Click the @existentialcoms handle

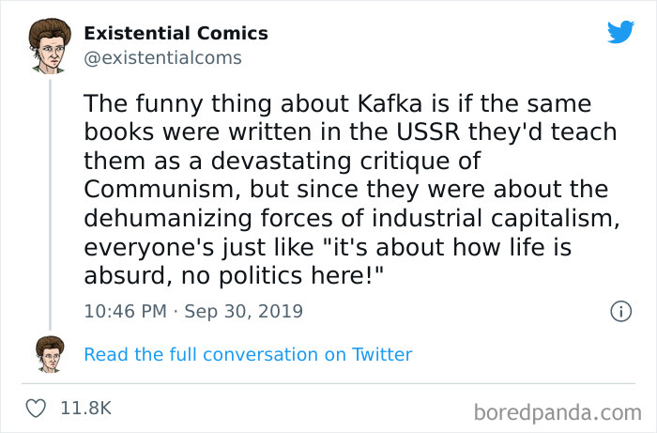[162, 58]
